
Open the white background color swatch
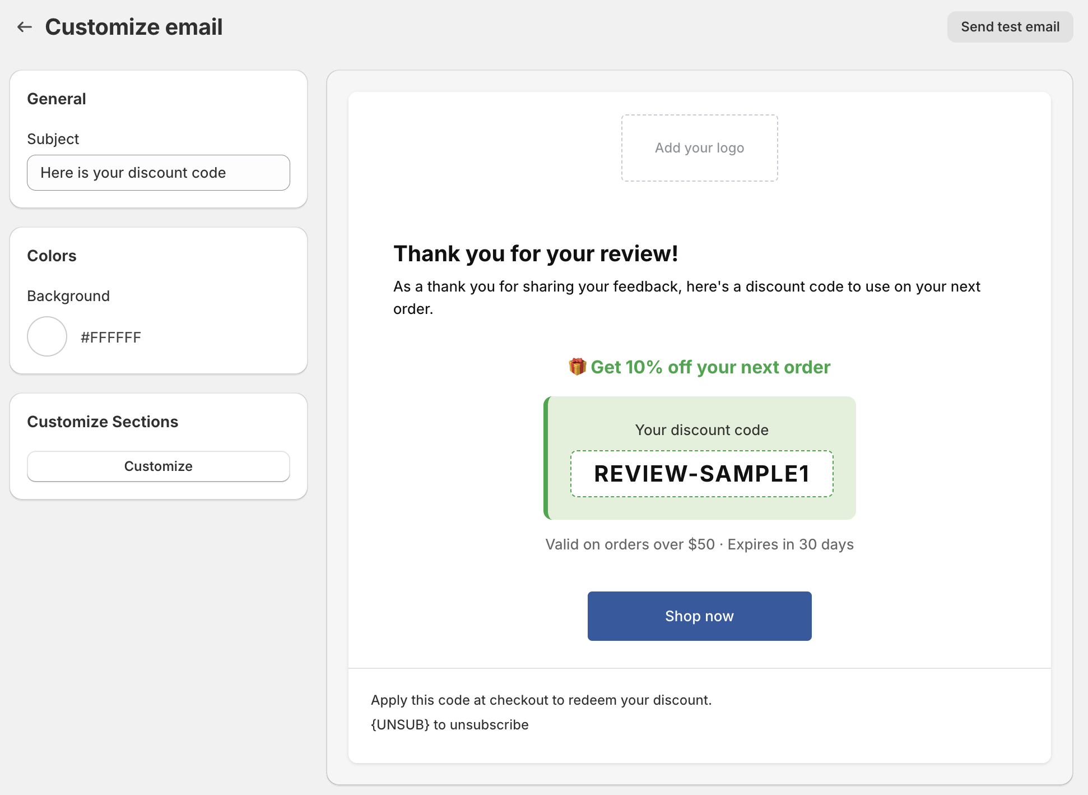click(47, 336)
